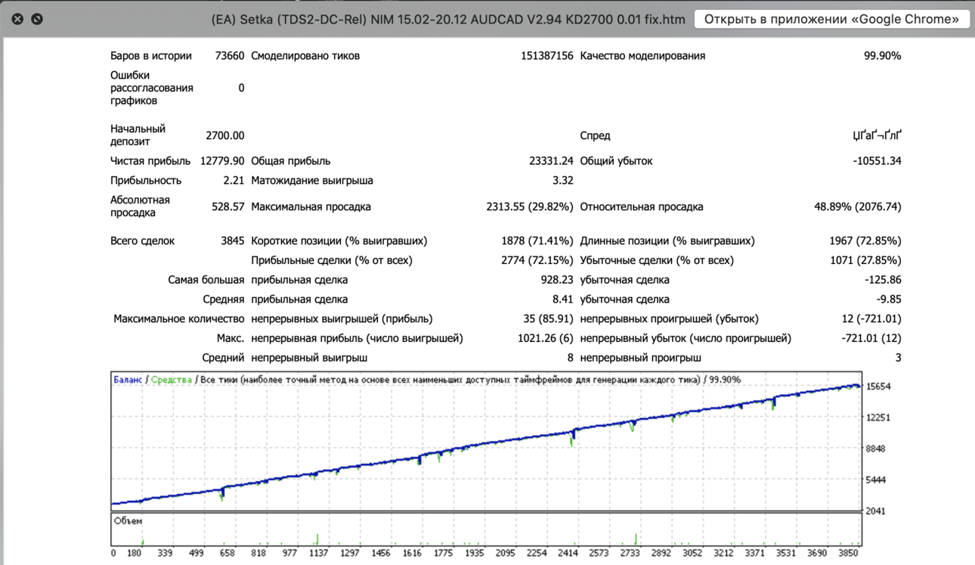Click the gross loss value -10551.34

click(x=877, y=161)
